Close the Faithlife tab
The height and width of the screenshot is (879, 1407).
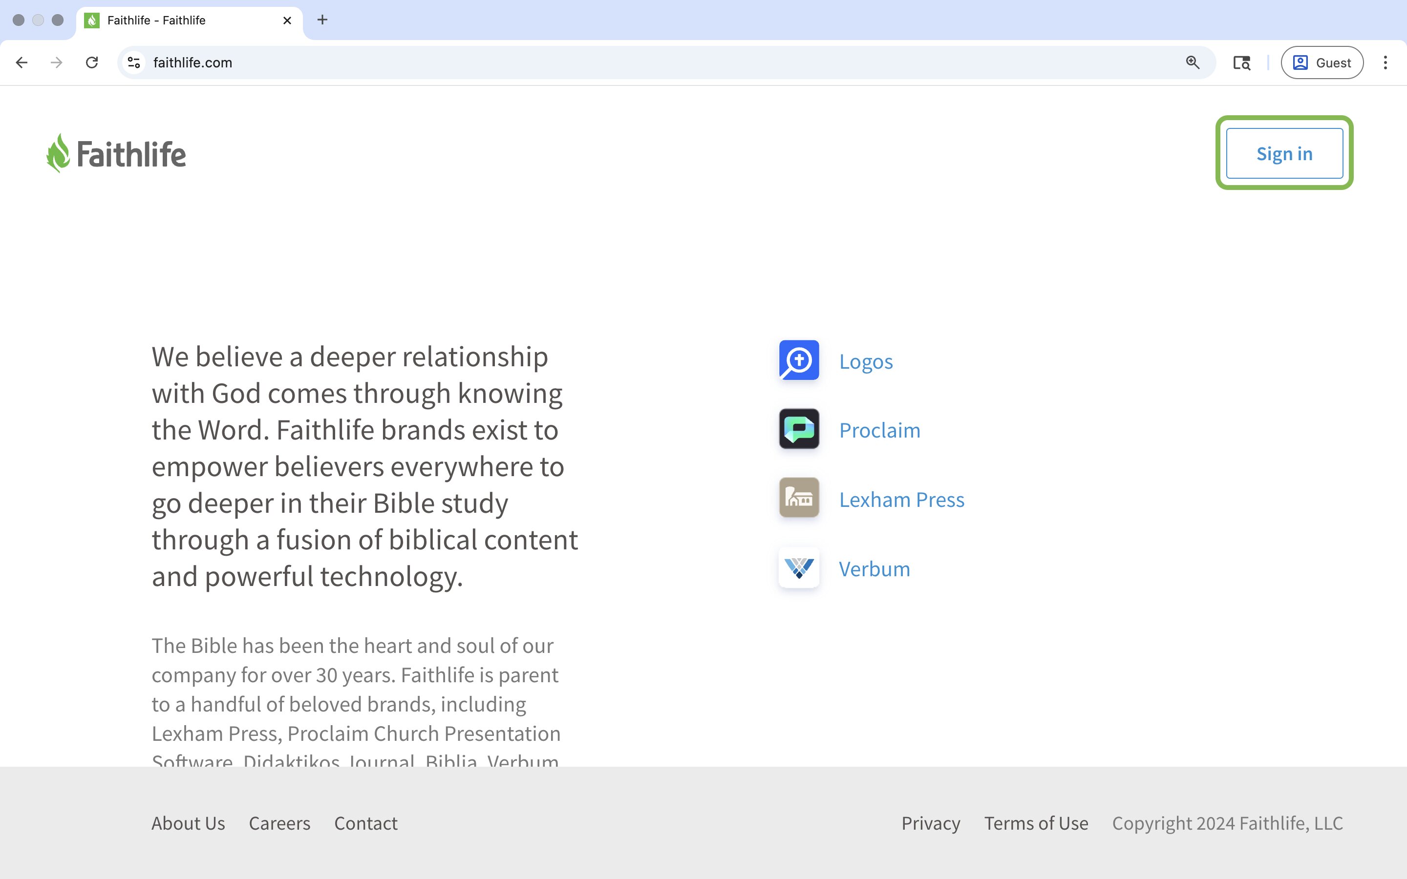[287, 21]
